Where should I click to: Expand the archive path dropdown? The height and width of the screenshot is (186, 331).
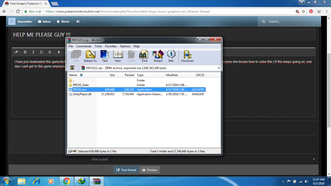(219, 68)
